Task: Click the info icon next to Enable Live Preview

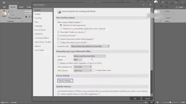Action: pos(76,35)
